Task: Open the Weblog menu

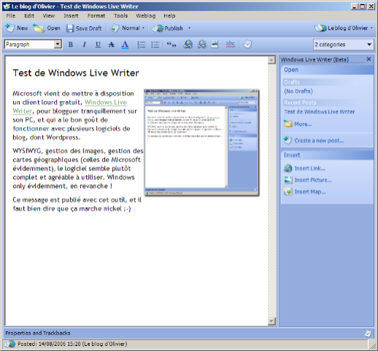Action: [x=146, y=16]
